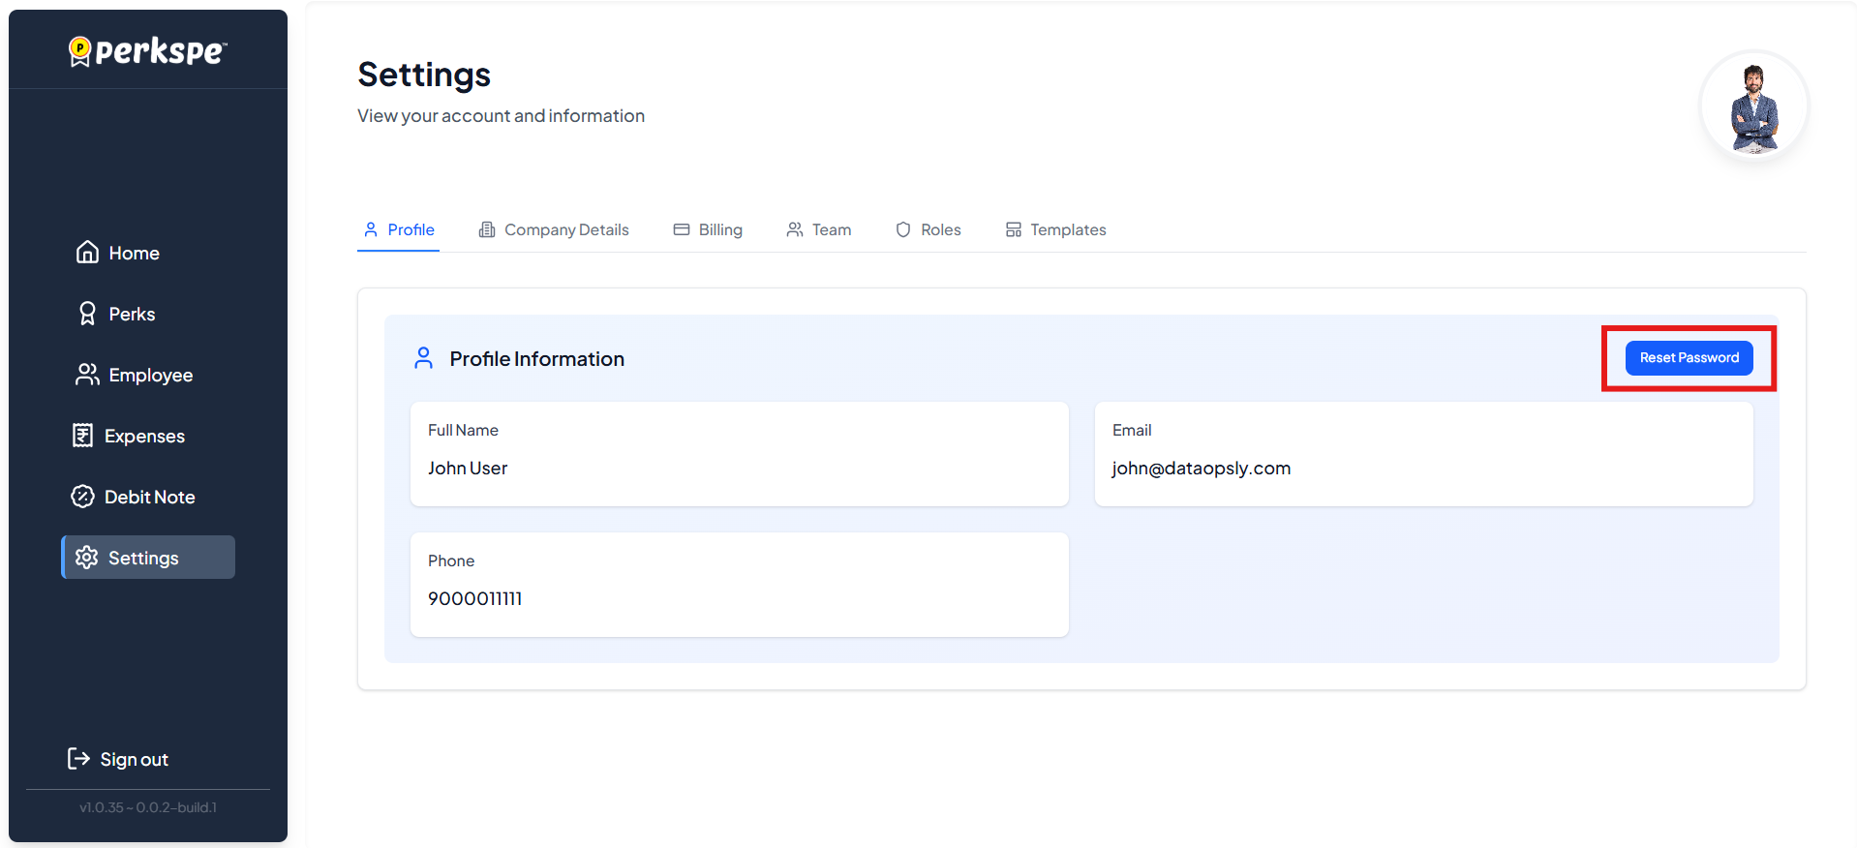Screen dimensions: 1857x848
Task: Go to the Team tab
Action: 819,229
